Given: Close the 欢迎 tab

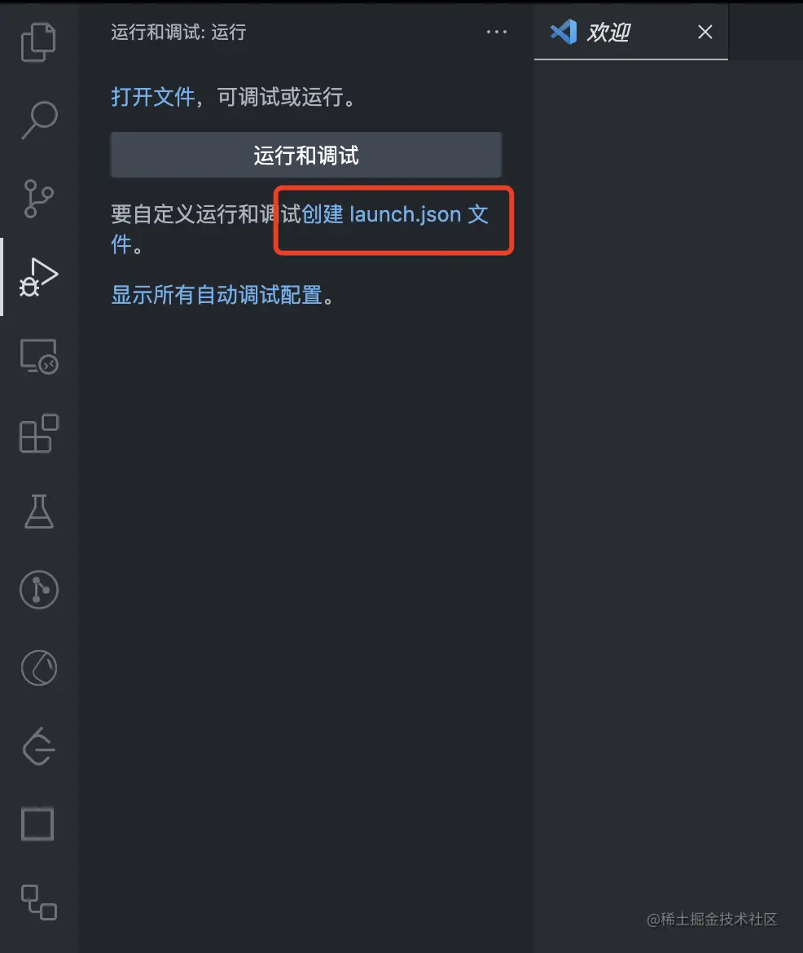Looking at the screenshot, I should coord(705,32).
